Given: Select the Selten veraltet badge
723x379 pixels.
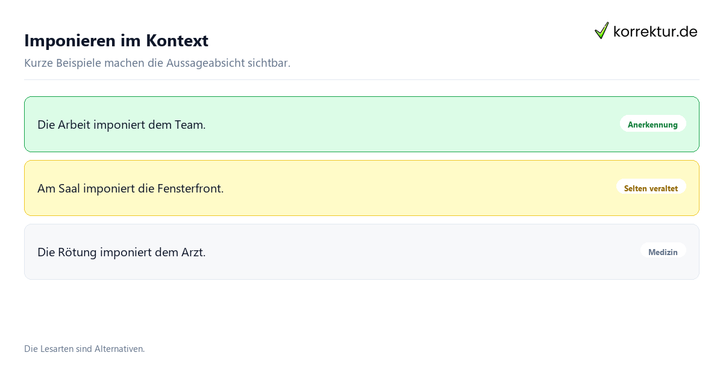Looking at the screenshot, I should click(651, 188).
